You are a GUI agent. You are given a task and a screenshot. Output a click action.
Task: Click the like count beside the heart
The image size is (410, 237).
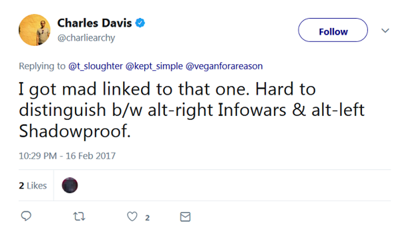147,217
